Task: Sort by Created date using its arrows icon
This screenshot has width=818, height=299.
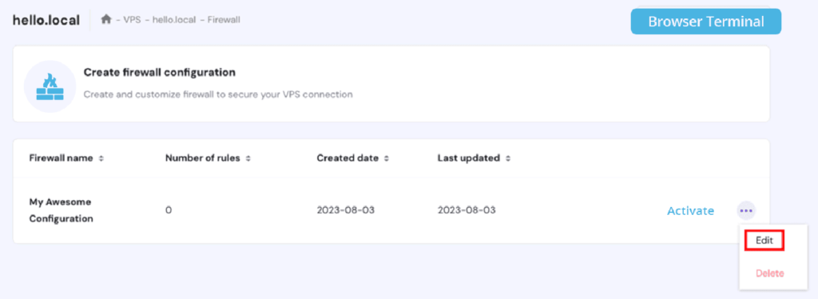Action: pos(387,158)
